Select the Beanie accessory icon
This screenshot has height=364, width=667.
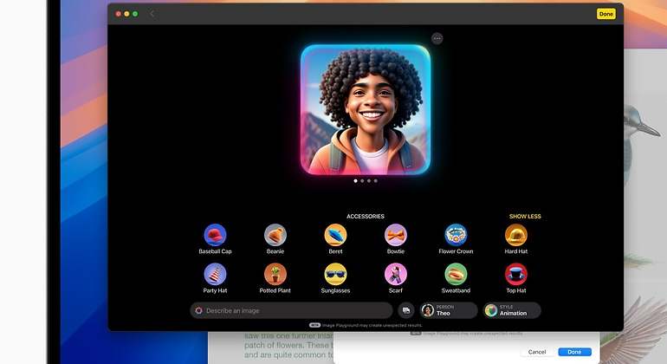coord(275,235)
